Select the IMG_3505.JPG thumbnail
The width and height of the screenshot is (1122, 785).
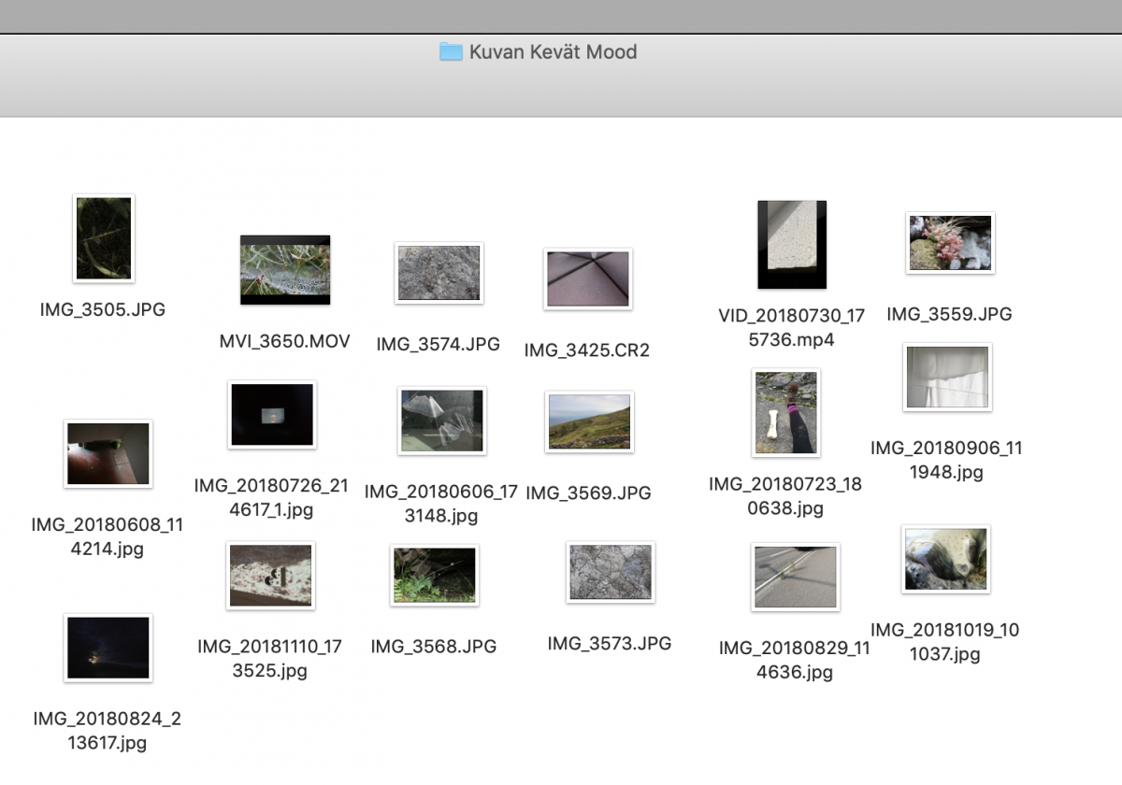[x=104, y=238]
